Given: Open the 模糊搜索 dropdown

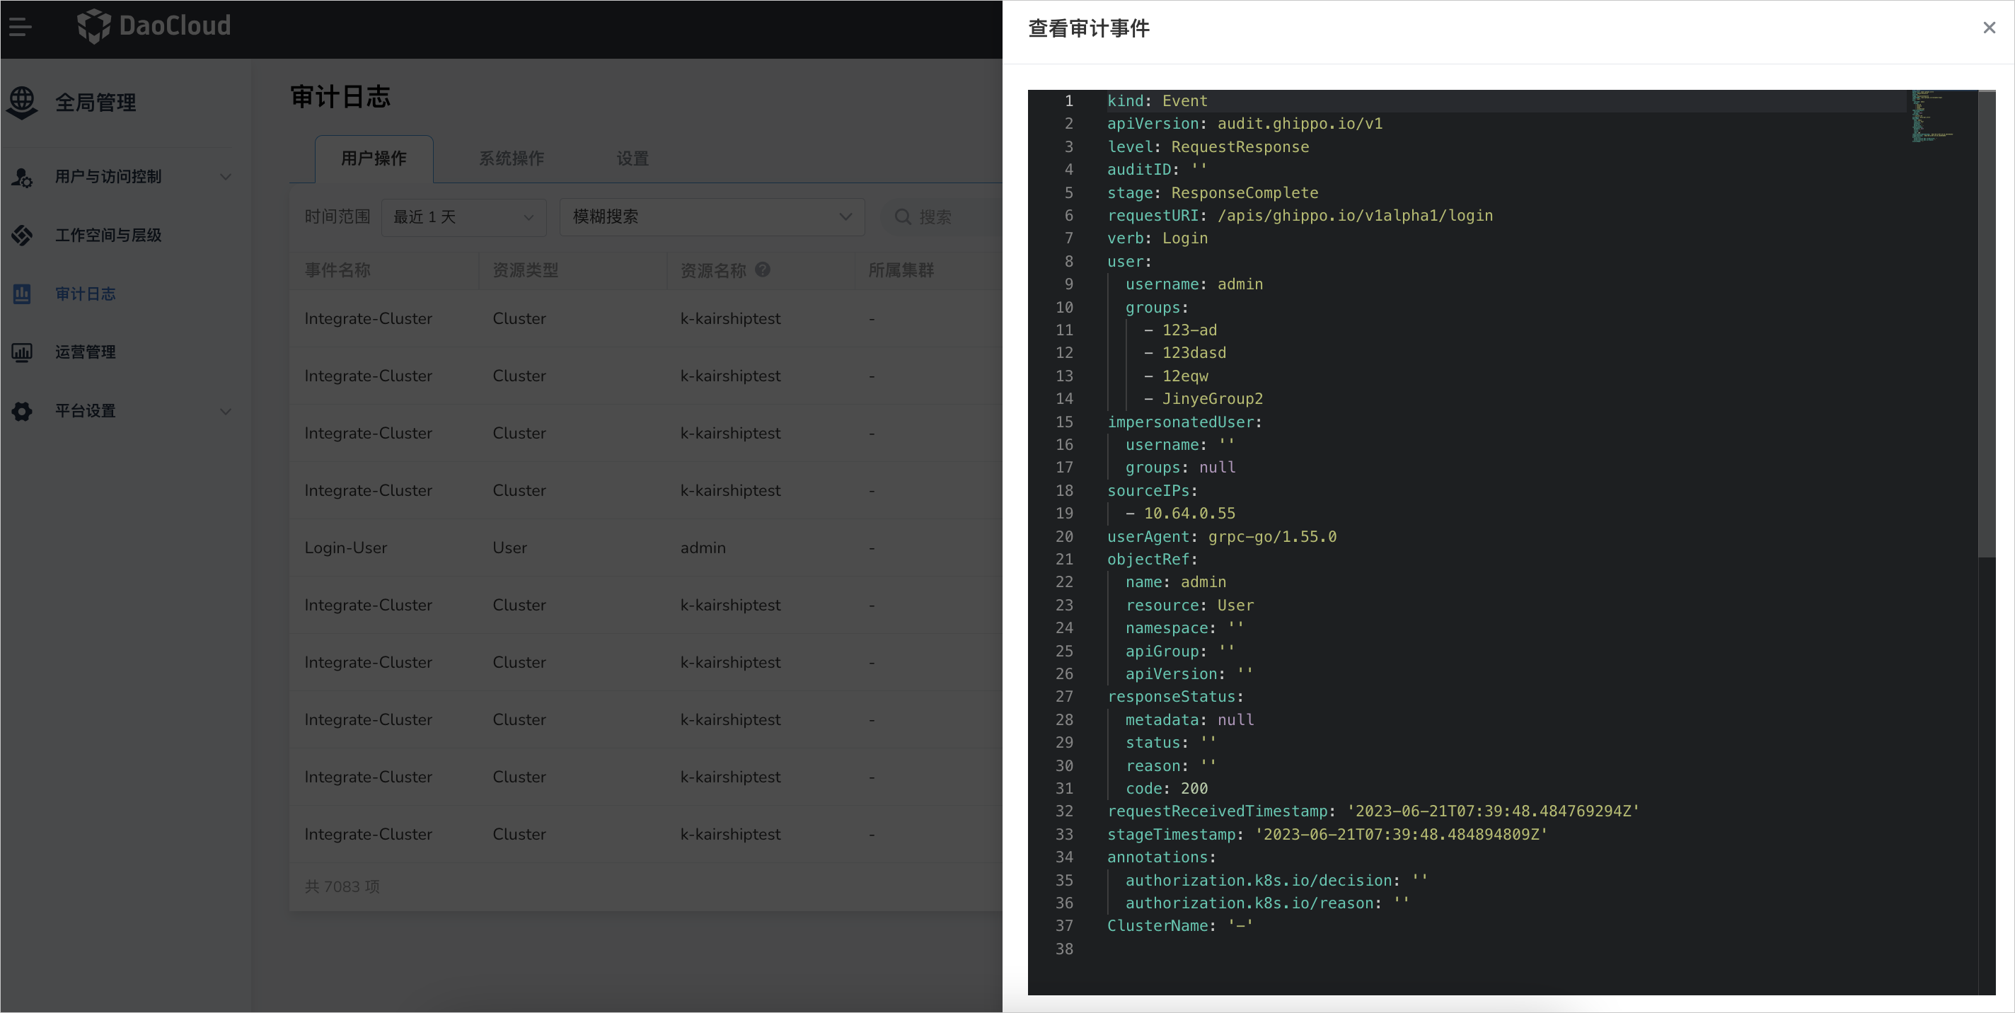Looking at the screenshot, I should coord(712,216).
